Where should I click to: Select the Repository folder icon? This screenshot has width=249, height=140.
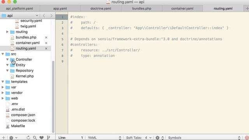click(x=12, y=71)
